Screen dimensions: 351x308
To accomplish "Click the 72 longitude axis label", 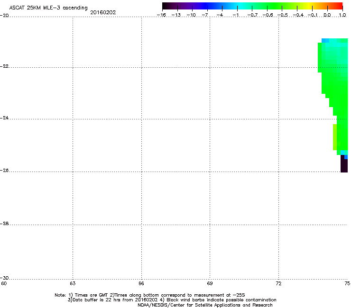I will [x=278, y=284].
